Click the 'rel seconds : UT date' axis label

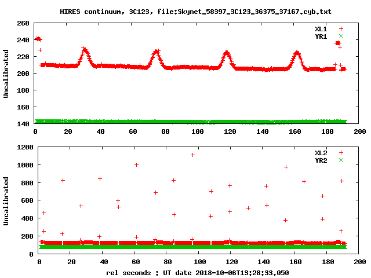[x=197, y=273]
